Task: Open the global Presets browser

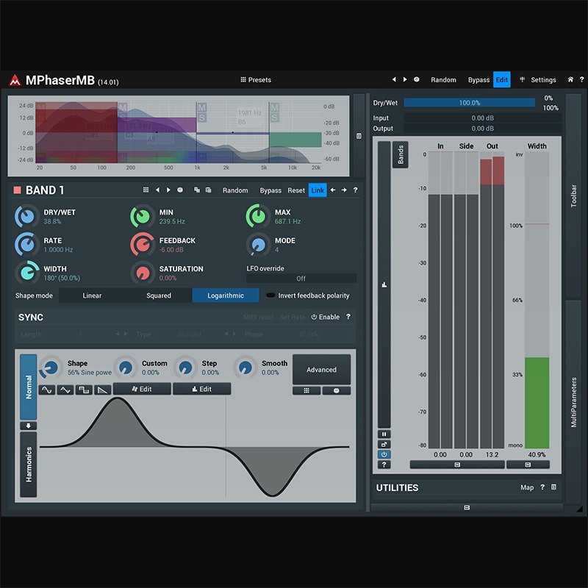Action: [x=256, y=80]
